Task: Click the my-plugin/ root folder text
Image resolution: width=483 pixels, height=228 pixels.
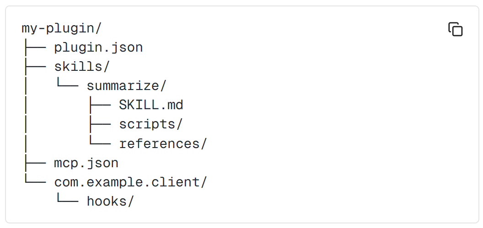Action: [62, 29]
